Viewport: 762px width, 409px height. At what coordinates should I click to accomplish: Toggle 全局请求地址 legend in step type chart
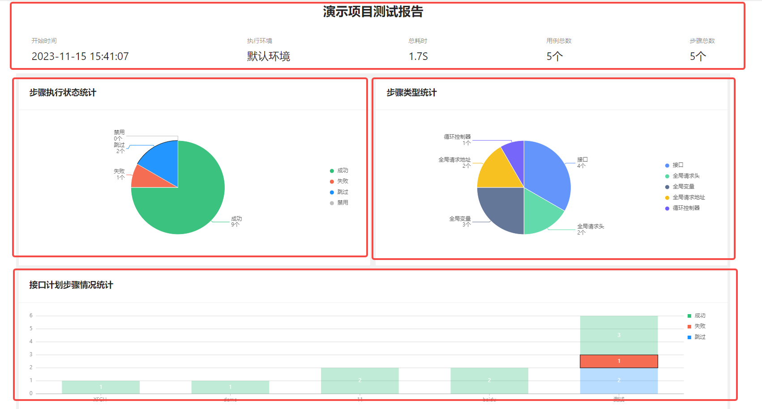click(x=685, y=197)
